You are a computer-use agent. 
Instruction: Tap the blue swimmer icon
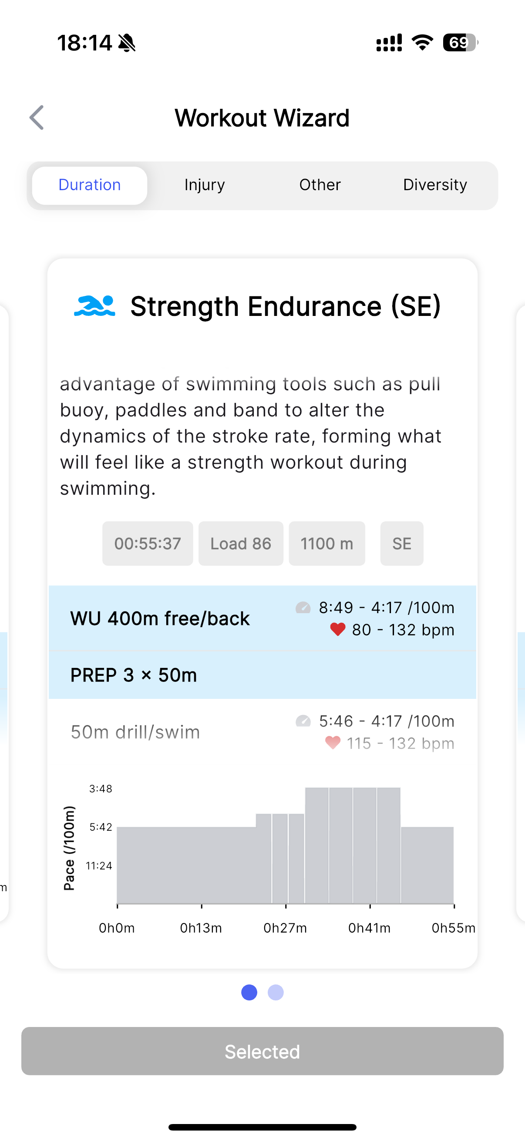94,305
